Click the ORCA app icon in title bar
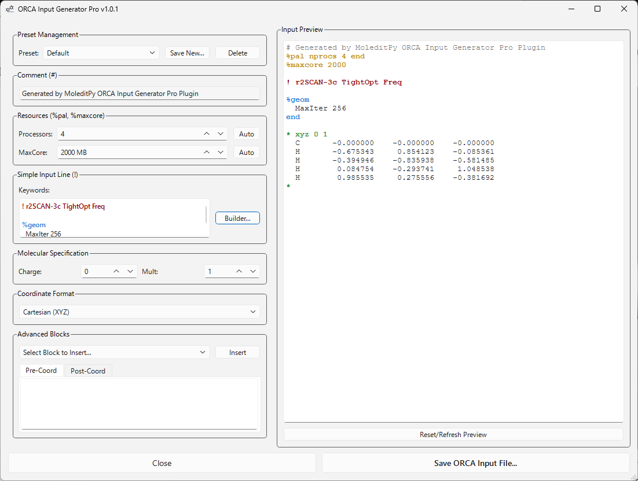638x481 pixels. click(x=10, y=9)
